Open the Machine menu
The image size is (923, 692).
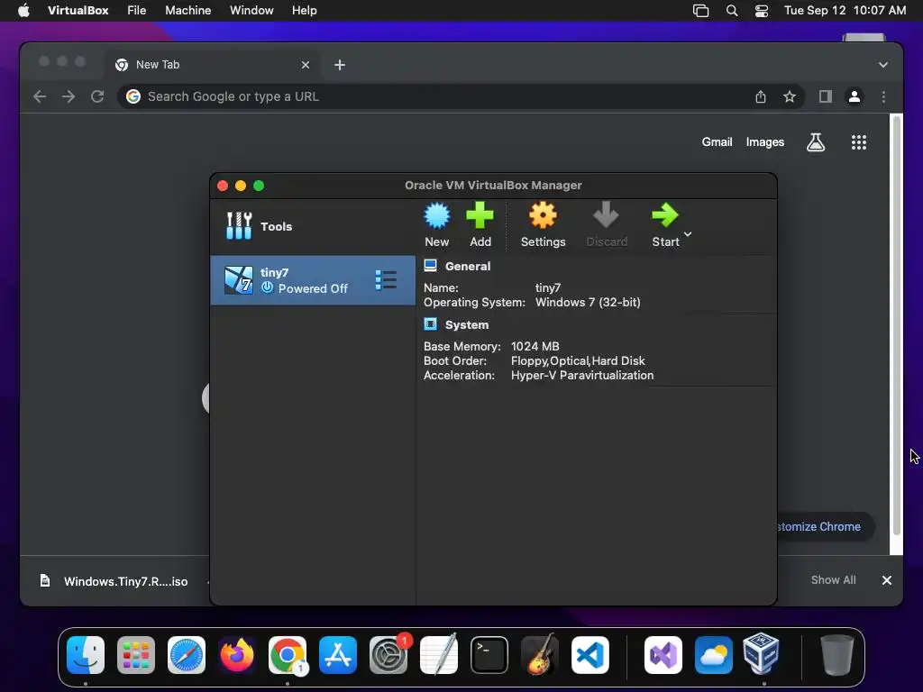click(x=187, y=11)
